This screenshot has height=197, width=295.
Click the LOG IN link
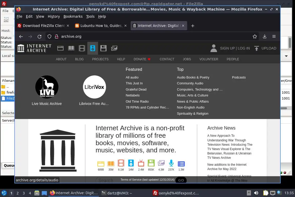244,48
